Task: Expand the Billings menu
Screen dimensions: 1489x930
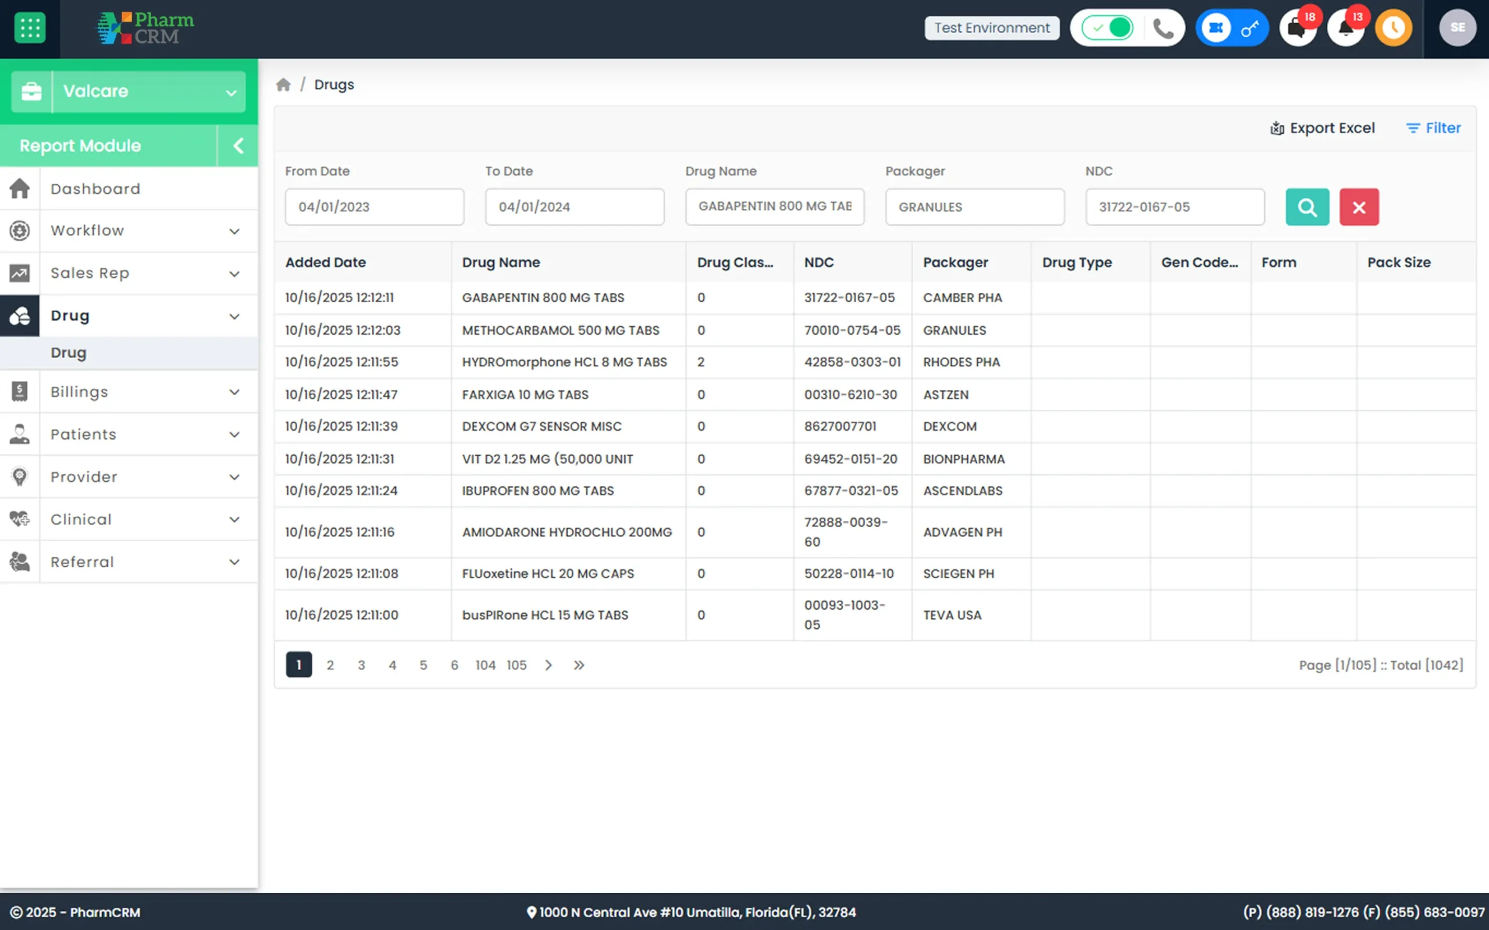Action: [129, 392]
